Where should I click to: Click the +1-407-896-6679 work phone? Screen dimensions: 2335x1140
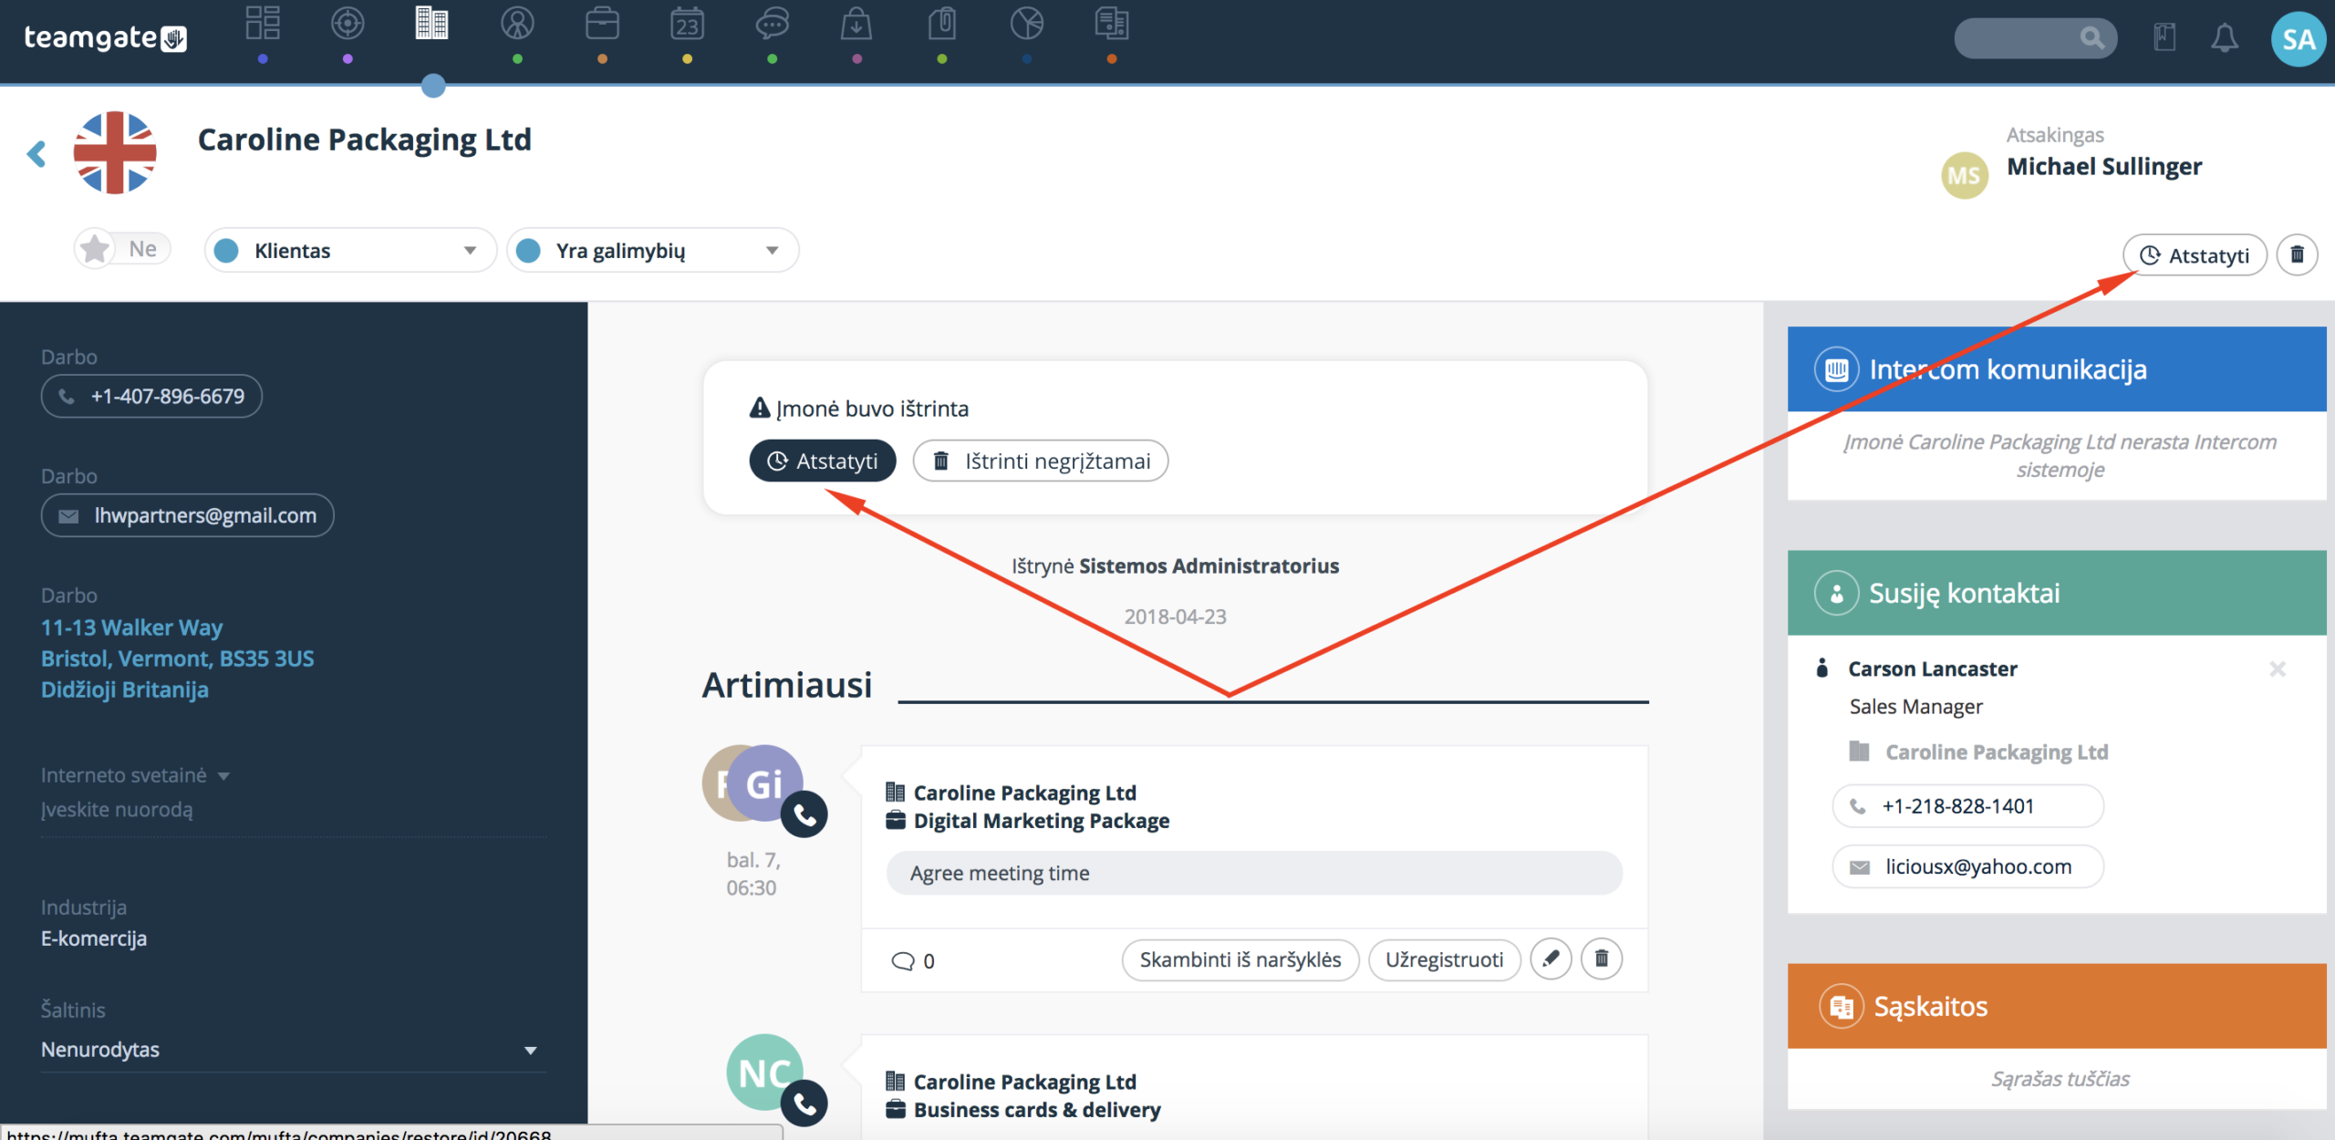pos(151,397)
